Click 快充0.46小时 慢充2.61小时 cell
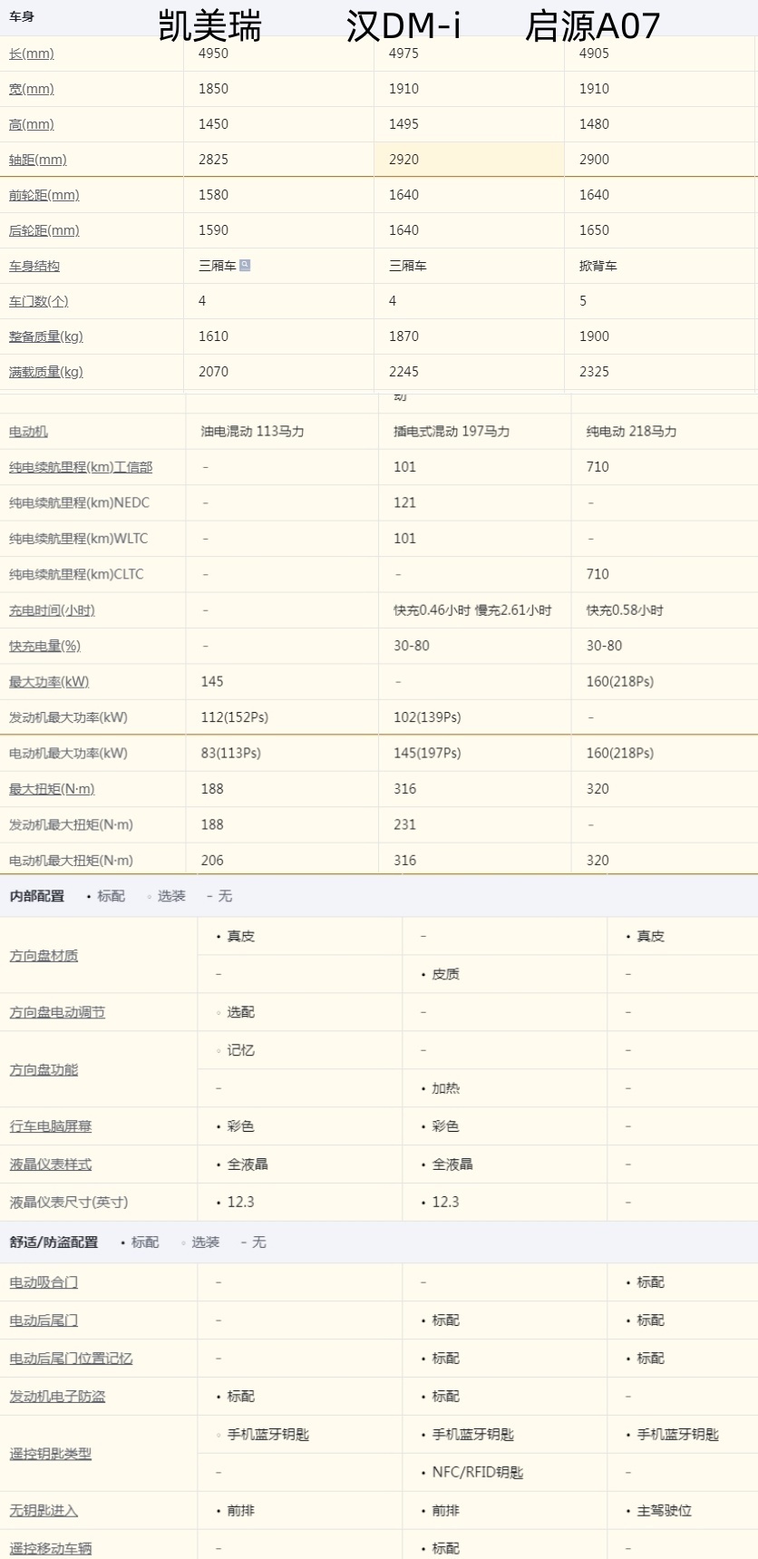Viewport: 758px width, 1559px height. [x=472, y=610]
